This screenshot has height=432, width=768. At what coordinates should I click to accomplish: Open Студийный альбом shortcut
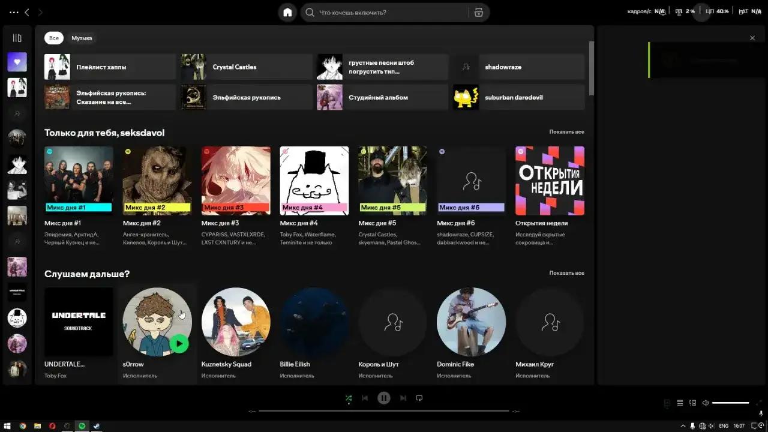pos(383,97)
